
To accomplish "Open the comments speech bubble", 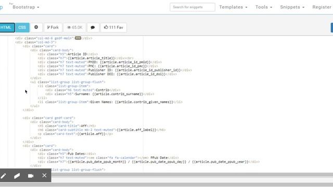I will point(93,28).
